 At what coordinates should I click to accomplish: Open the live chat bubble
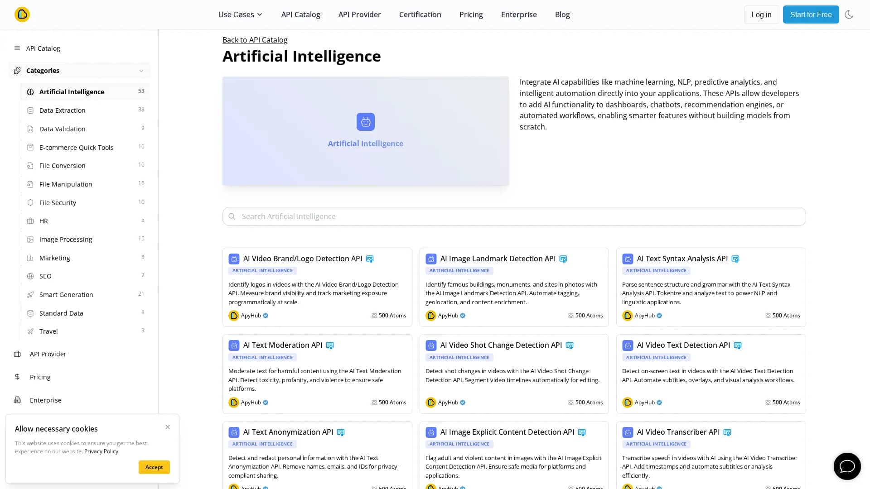pos(847,466)
